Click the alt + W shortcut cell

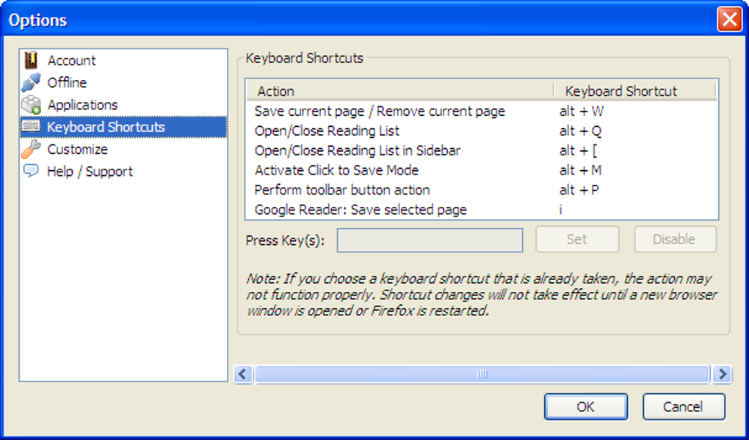[x=582, y=111]
